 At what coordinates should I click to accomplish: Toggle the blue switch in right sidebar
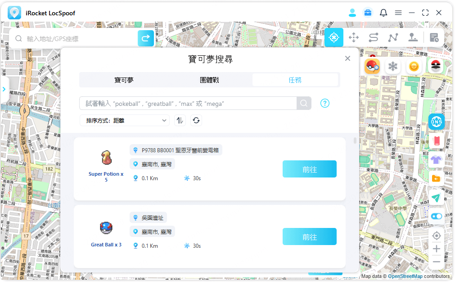pos(437,216)
